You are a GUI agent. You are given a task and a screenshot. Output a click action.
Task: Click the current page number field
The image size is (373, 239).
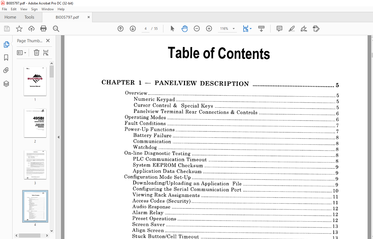pyautogui.click(x=146, y=29)
